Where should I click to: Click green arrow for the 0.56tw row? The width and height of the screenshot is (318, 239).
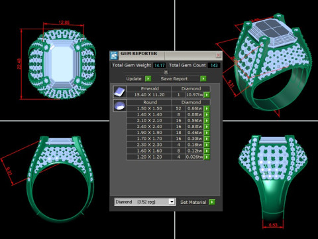[x=207, y=121]
